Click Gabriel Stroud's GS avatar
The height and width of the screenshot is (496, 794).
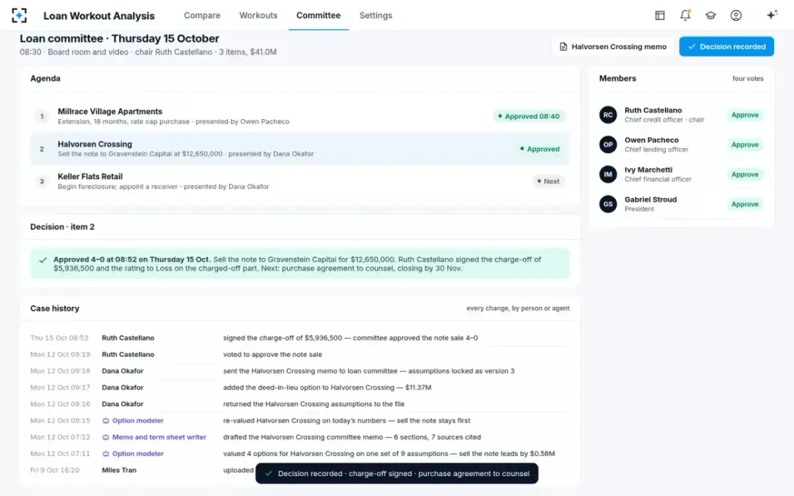coord(608,204)
